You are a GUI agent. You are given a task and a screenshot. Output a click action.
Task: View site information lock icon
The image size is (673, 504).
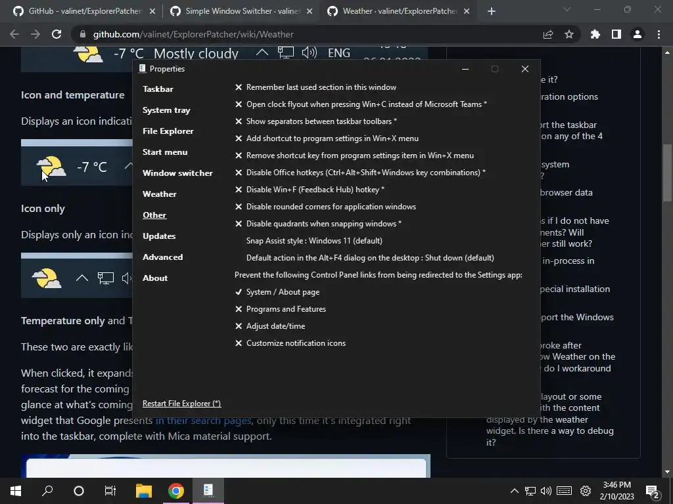pyautogui.click(x=83, y=34)
